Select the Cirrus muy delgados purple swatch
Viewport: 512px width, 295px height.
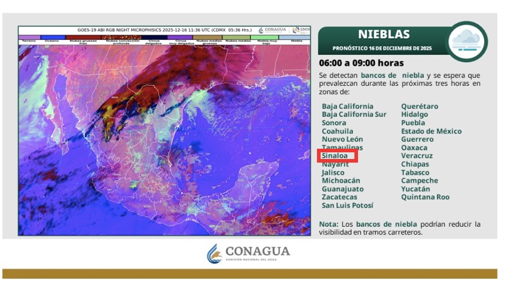click(x=180, y=37)
